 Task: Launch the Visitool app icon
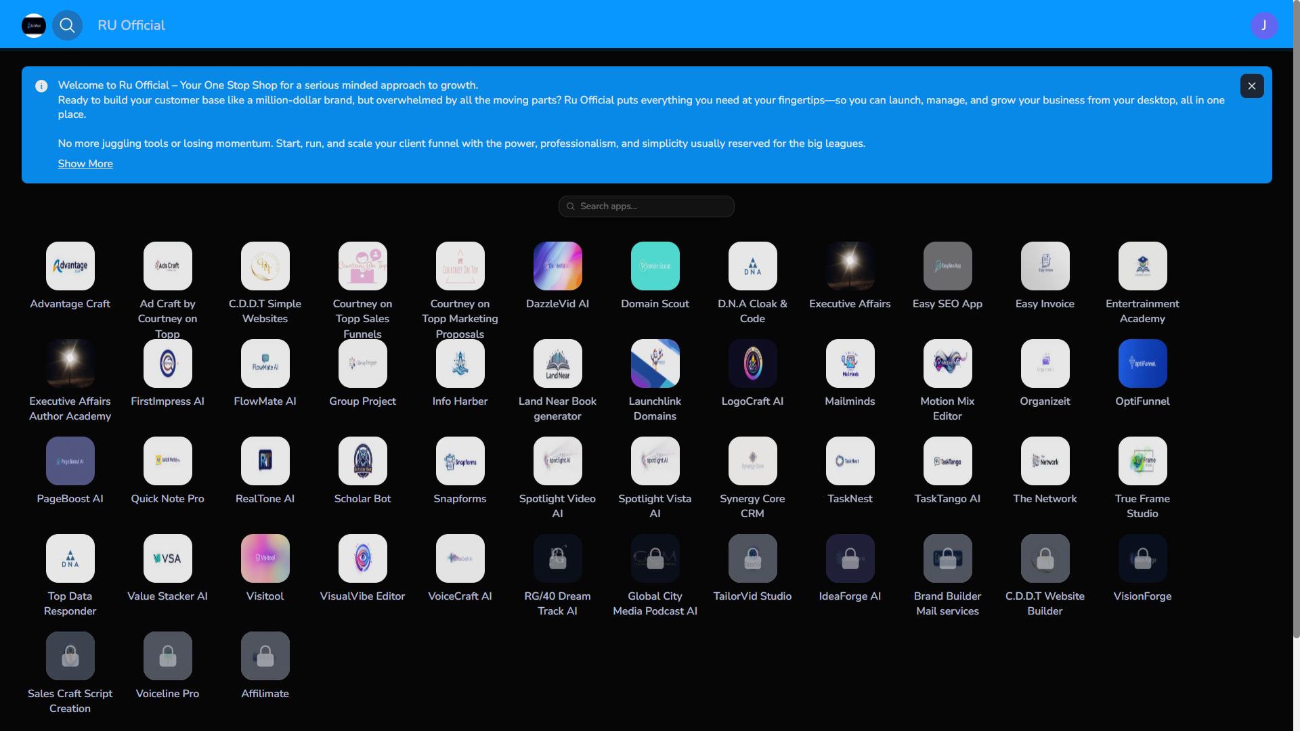coord(265,558)
